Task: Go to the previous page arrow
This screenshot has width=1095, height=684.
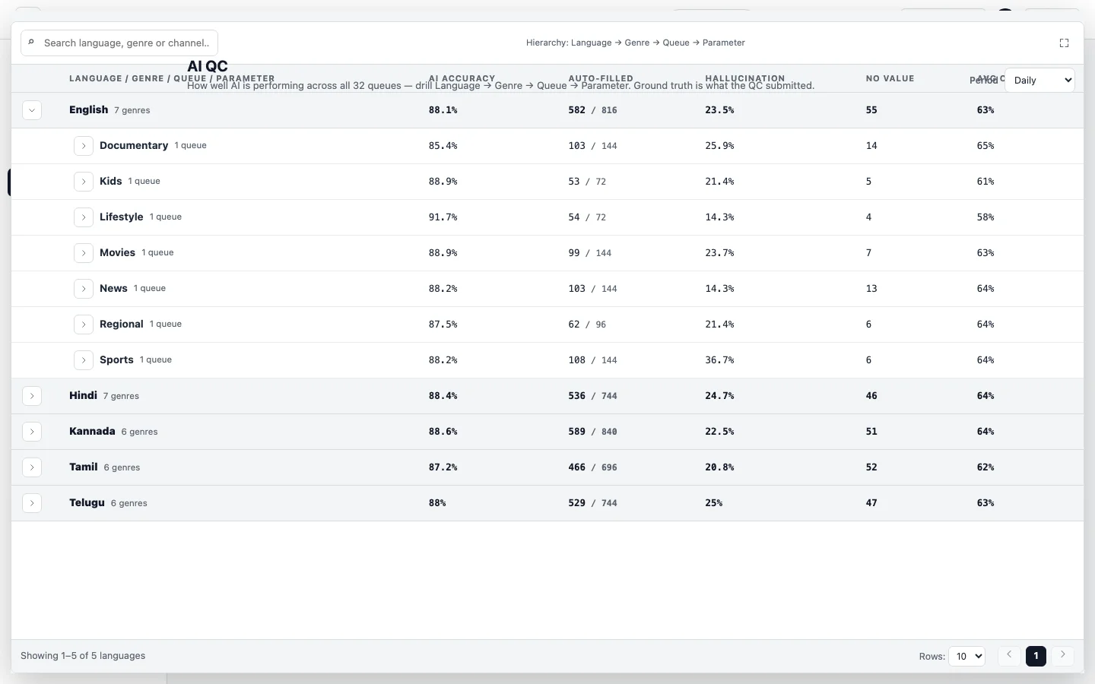Action: [1009, 655]
